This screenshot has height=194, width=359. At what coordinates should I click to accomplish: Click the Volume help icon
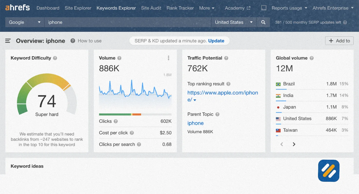coord(119,58)
